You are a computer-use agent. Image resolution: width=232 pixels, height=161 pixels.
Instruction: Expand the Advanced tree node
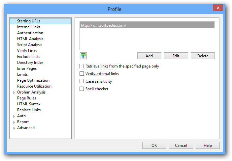tap(14, 128)
